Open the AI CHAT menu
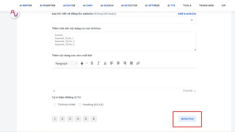The width and height of the screenshot is (235, 132). [x=88, y=6]
